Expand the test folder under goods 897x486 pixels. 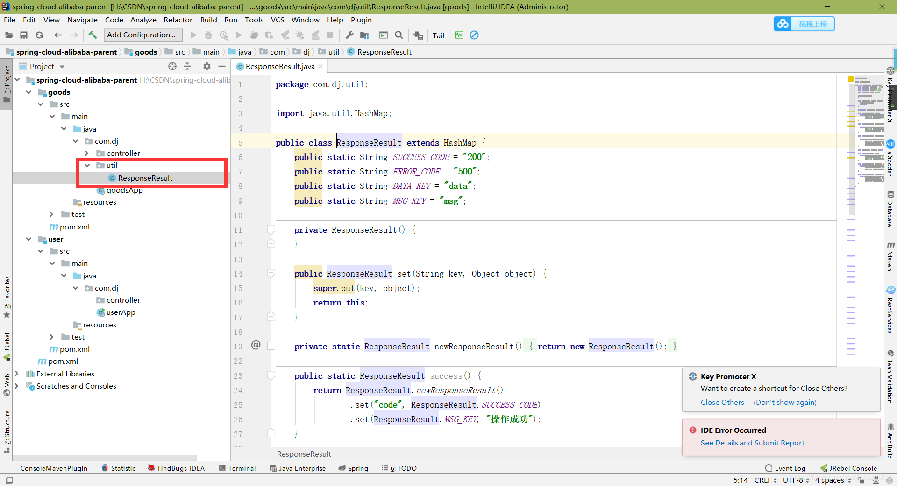click(x=52, y=215)
